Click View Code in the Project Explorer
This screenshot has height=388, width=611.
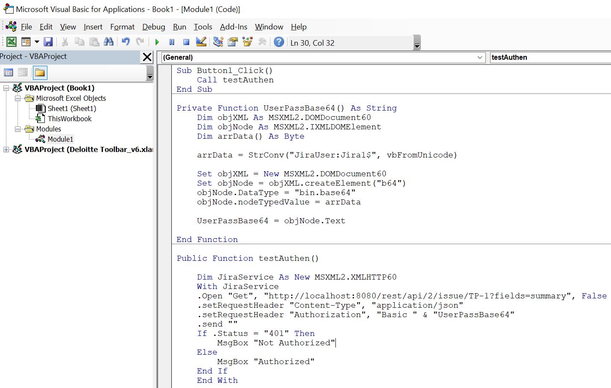9,73
